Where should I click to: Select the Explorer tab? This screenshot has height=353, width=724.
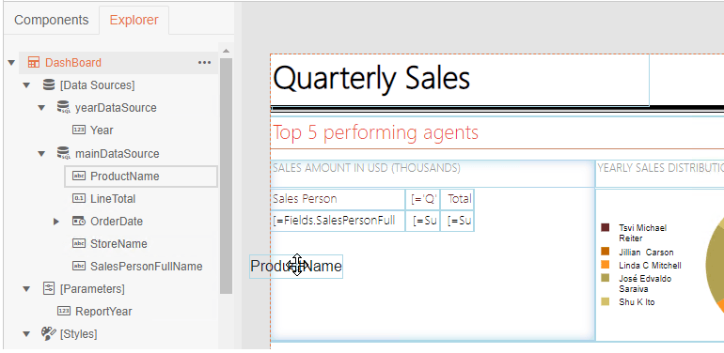[x=134, y=20]
